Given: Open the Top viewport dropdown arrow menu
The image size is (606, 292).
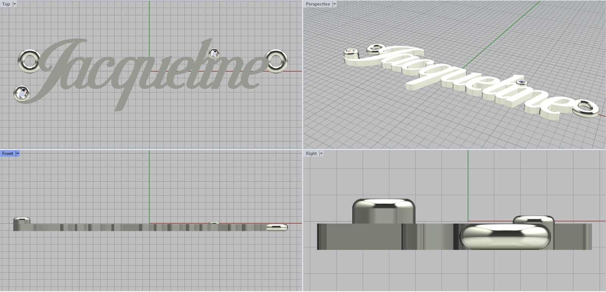Looking at the screenshot, I should [15, 4].
